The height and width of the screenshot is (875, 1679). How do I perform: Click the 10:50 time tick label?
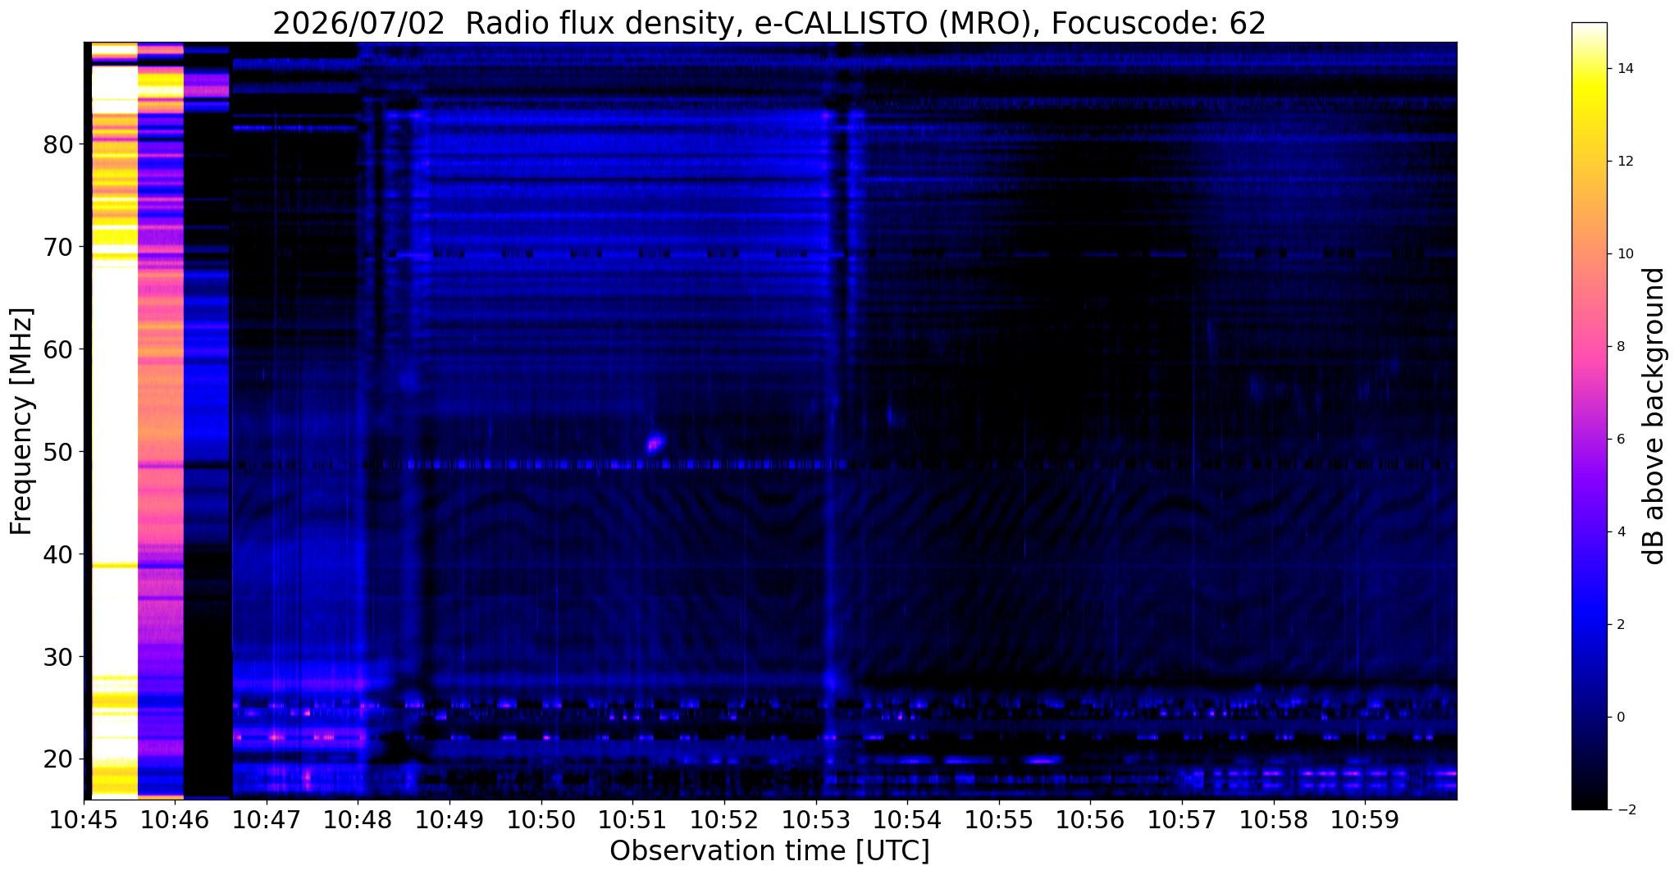click(541, 819)
